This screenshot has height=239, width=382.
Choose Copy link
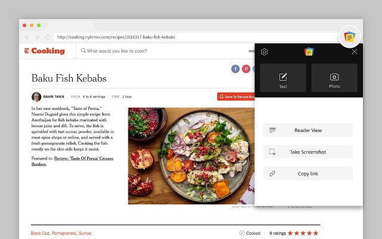(308, 173)
